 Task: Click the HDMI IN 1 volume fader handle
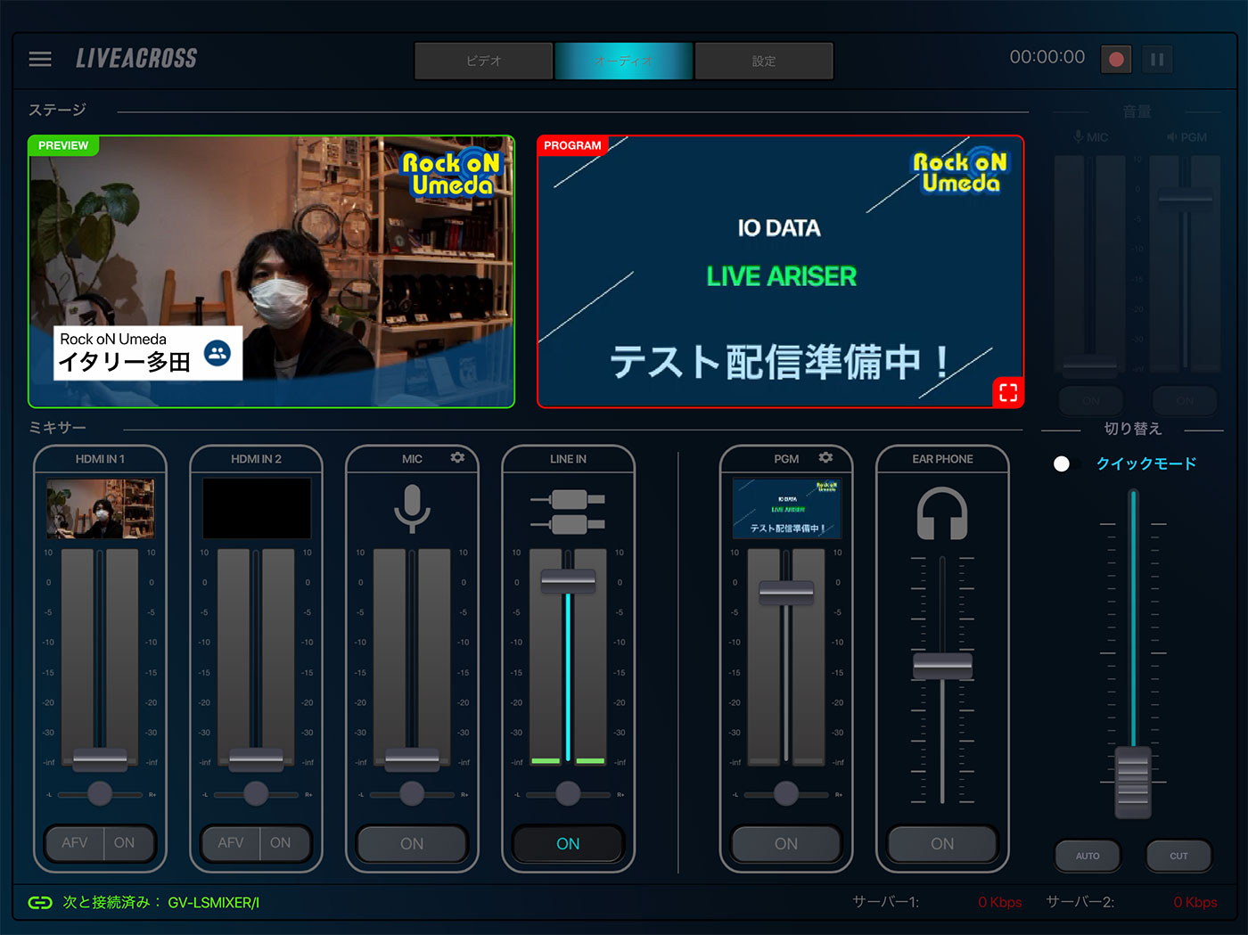(x=100, y=759)
